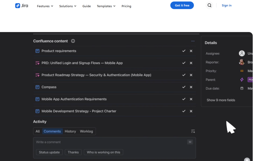Insert the Status update quick reply
Screen dimensions: 259x161
(x=49, y=152)
